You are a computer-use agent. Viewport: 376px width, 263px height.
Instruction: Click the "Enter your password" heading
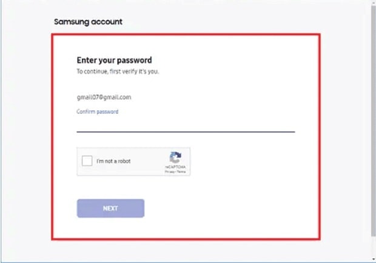point(114,60)
